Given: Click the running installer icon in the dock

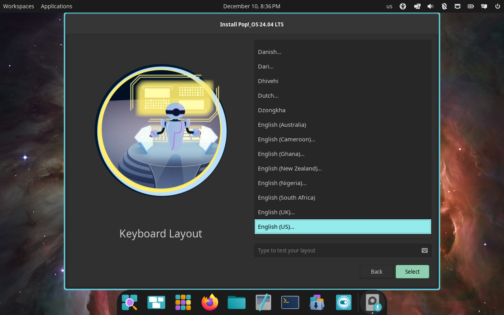Looking at the screenshot, I should click(x=372, y=302).
